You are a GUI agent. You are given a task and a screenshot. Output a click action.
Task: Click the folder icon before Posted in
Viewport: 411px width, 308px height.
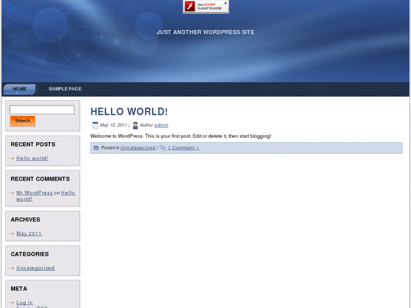(96, 148)
